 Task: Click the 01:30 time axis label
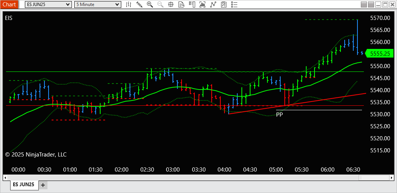(96, 169)
